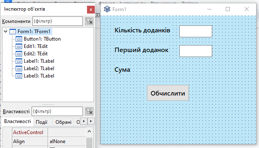Grab the splitter grip between panels
The width and height of the screenshot is (259, 148).
(x=48, y=105)
